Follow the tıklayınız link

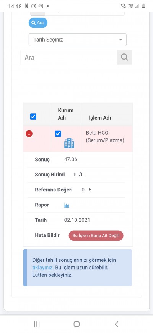pyautogui.click(x=43, y=268)
